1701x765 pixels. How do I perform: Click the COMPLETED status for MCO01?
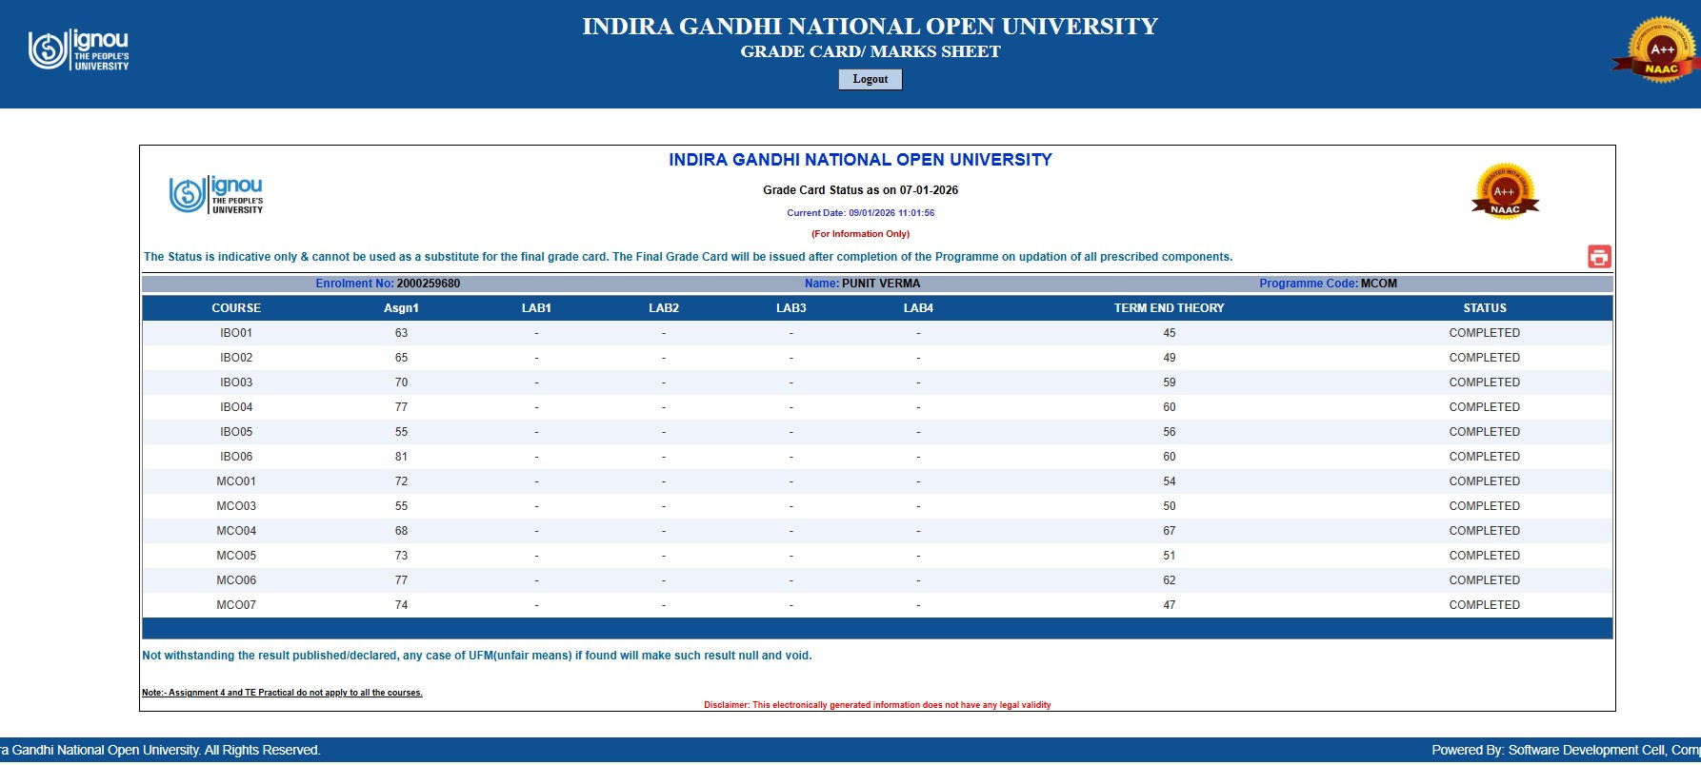[1485, 481]
